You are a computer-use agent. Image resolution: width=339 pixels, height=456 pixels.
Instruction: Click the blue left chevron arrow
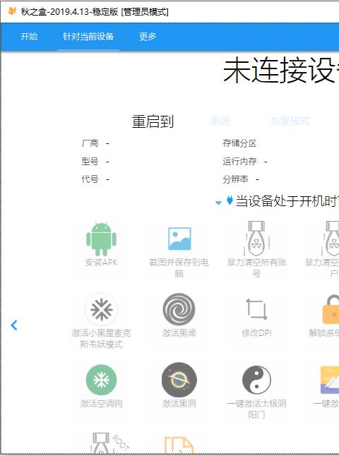14,325
